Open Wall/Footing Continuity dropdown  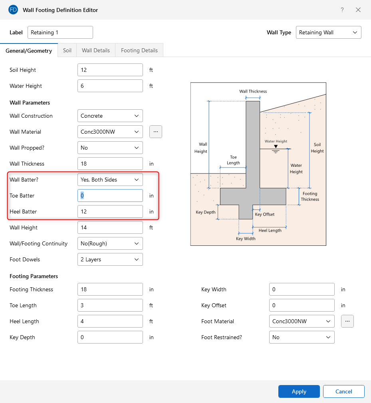point(110,243)
